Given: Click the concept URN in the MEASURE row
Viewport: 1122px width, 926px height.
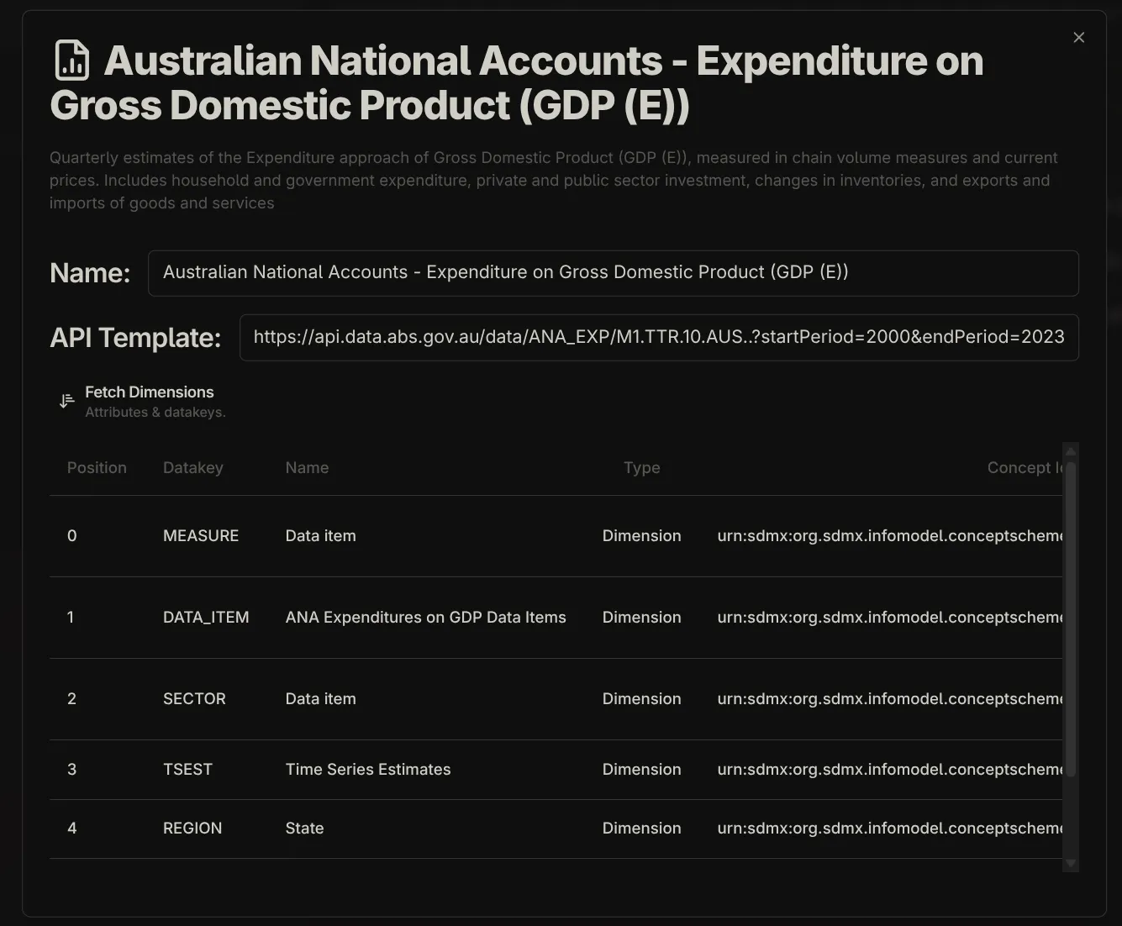Looking at the screenshot, I should [x=888, y=535].
